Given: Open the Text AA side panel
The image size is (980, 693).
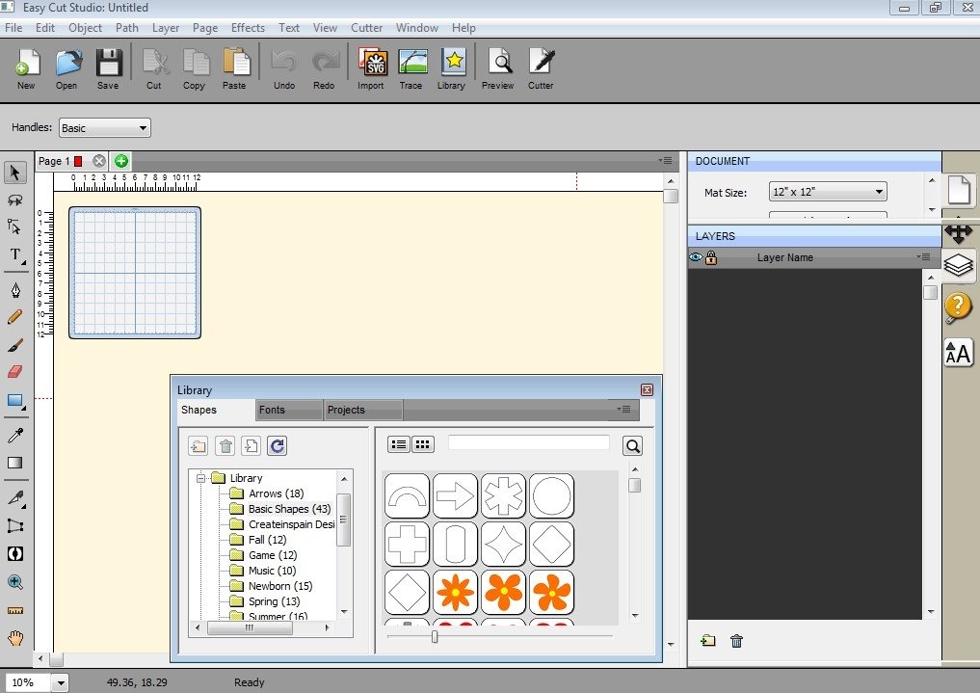Looking at the screenshot, I should [958, 354].
